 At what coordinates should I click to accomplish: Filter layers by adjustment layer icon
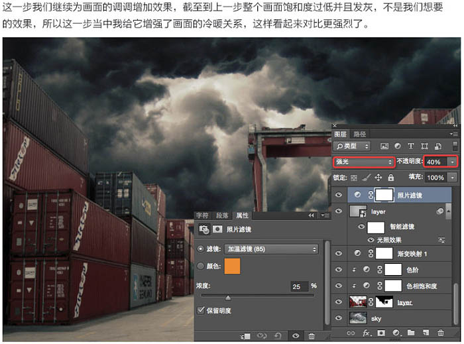click(398, 146)
